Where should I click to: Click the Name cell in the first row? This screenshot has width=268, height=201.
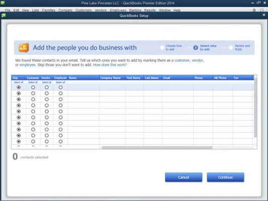(83, 87)
